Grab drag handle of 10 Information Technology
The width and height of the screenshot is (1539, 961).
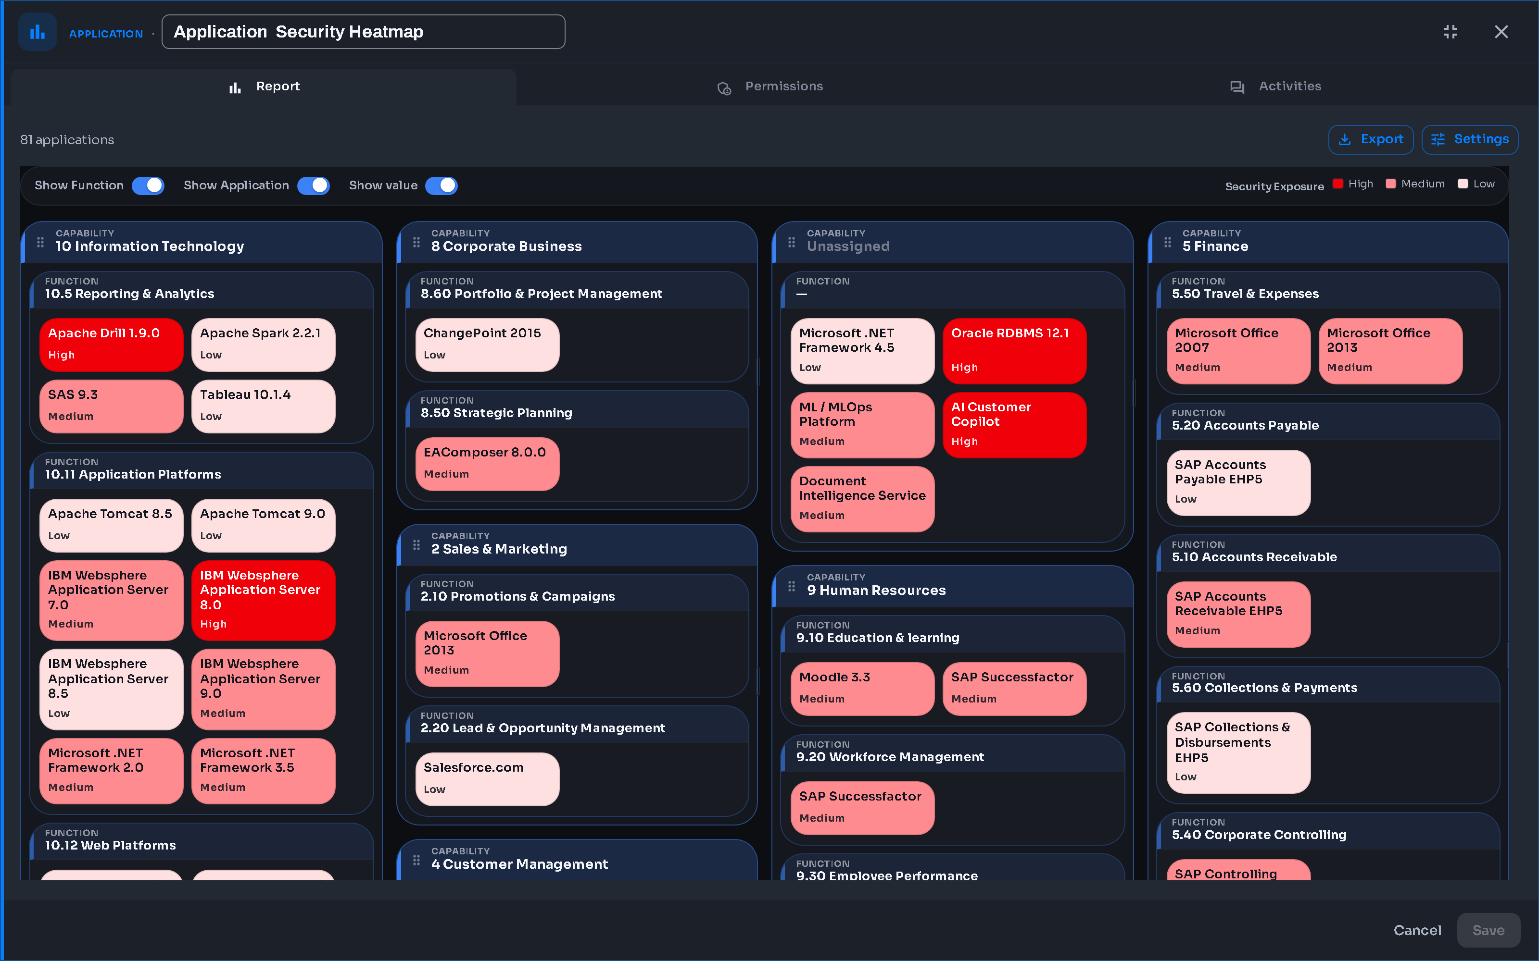(x=40, y=242)
